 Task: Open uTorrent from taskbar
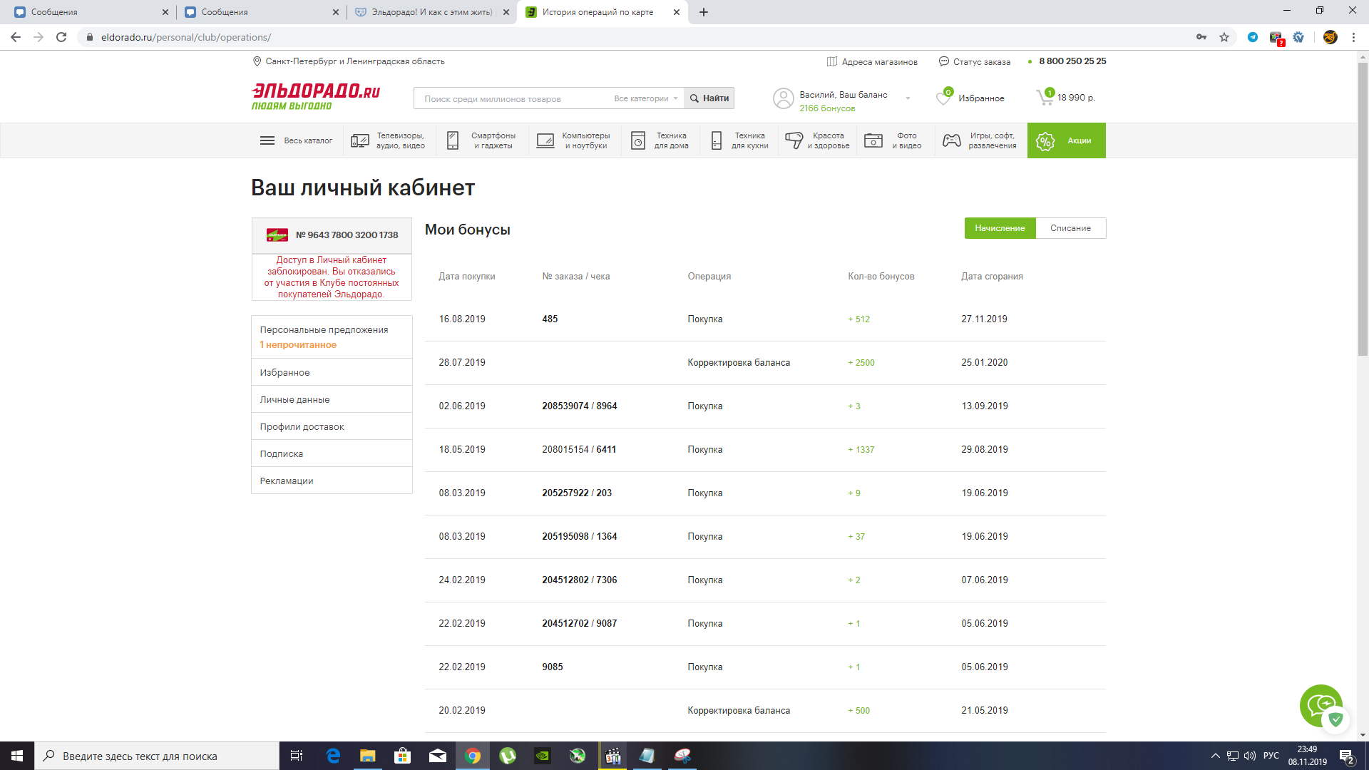pyautogui.click(x=508, y=756)
